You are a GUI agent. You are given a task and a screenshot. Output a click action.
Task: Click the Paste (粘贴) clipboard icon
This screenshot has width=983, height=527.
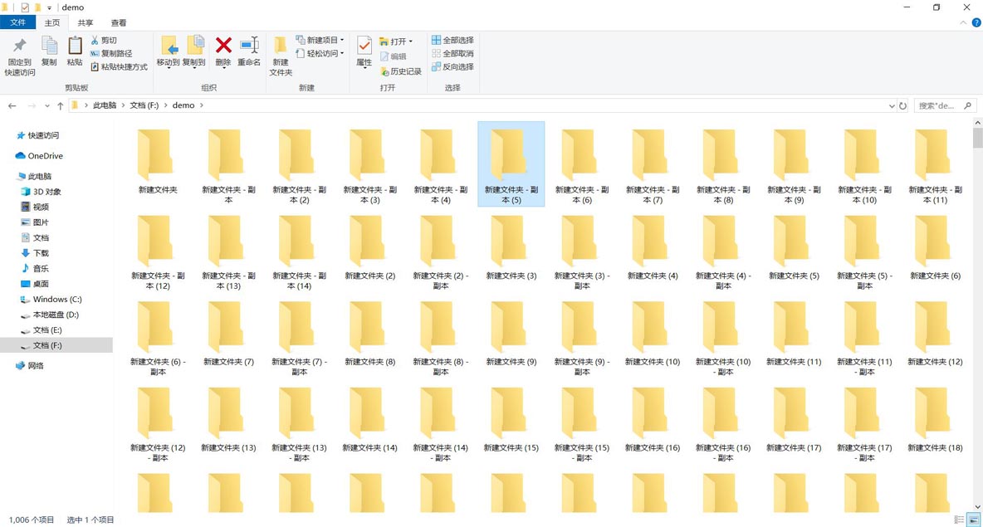[75, 47]
